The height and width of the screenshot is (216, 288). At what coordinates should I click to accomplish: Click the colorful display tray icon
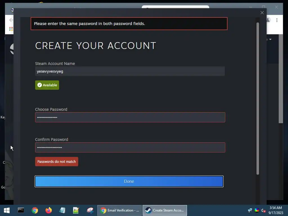[257, 210]
